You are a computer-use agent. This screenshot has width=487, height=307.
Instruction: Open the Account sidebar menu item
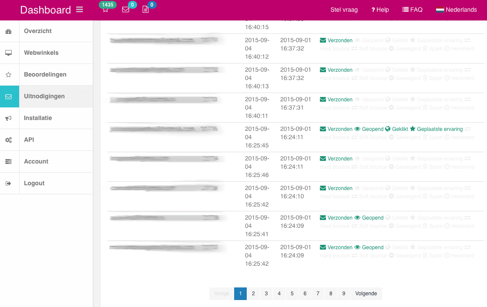[36, 162]
